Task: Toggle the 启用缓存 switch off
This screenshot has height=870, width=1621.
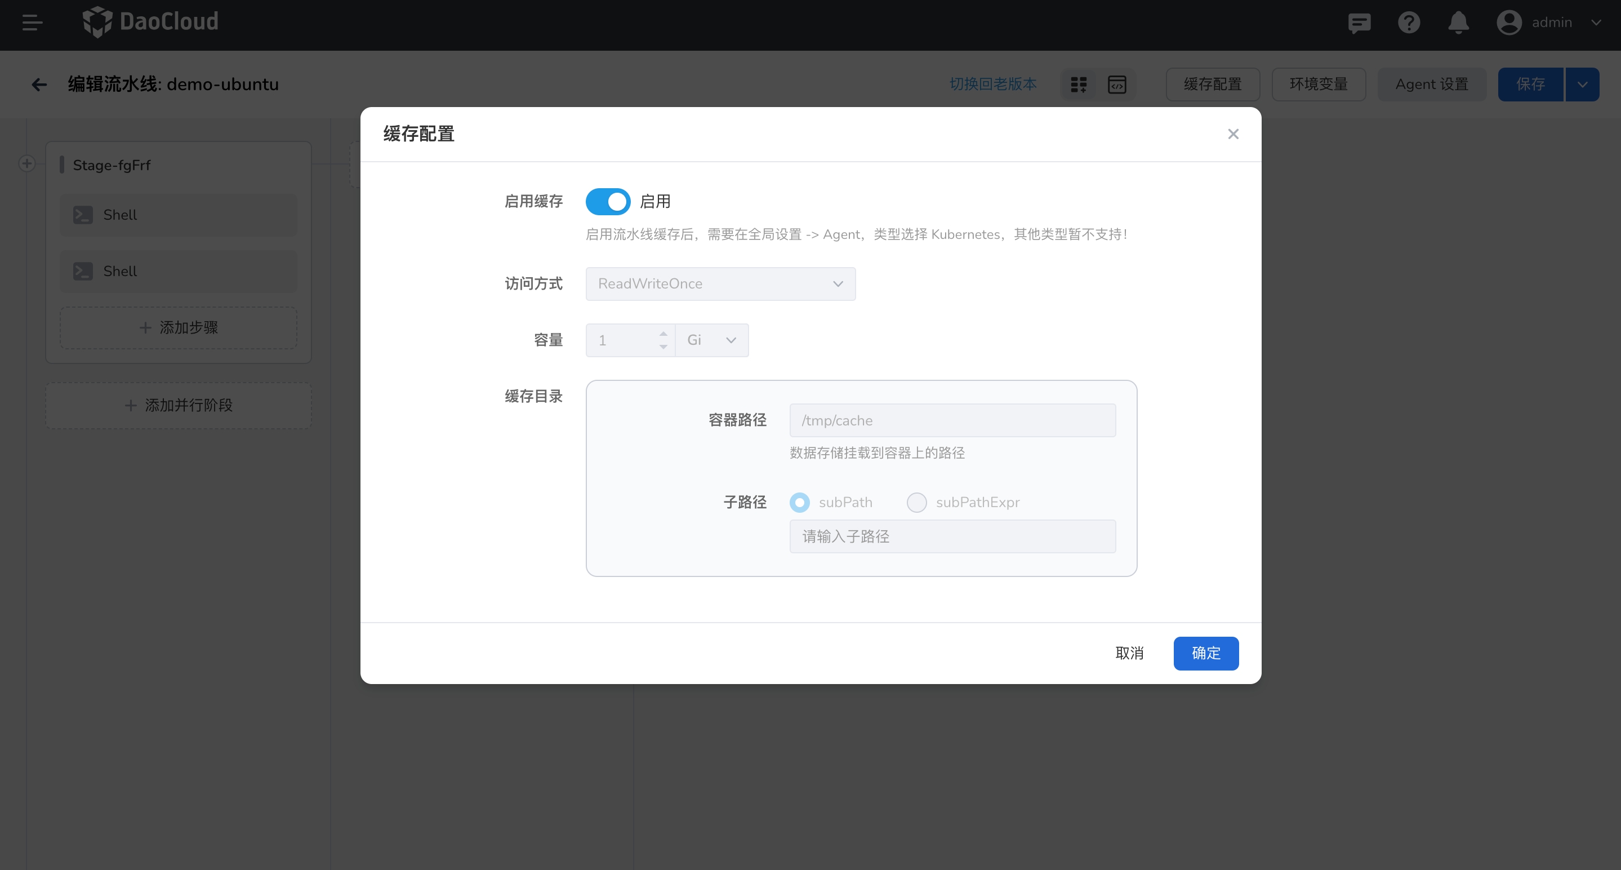Action: (607, 202)
